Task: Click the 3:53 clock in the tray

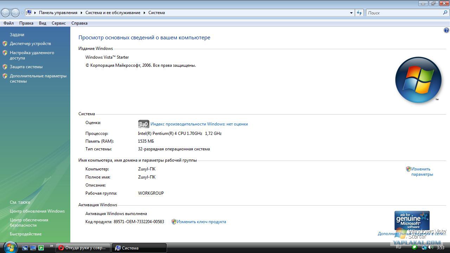Action: (x=441, y=248)
